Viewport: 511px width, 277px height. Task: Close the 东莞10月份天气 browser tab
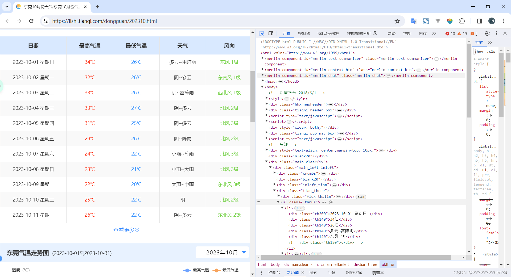point(85,7)
